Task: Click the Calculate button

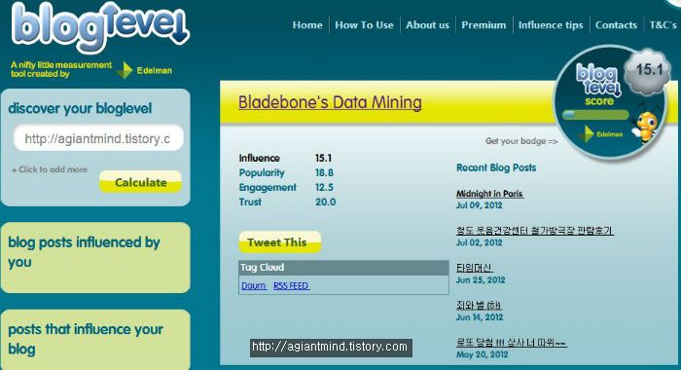Action: (140, 182)
